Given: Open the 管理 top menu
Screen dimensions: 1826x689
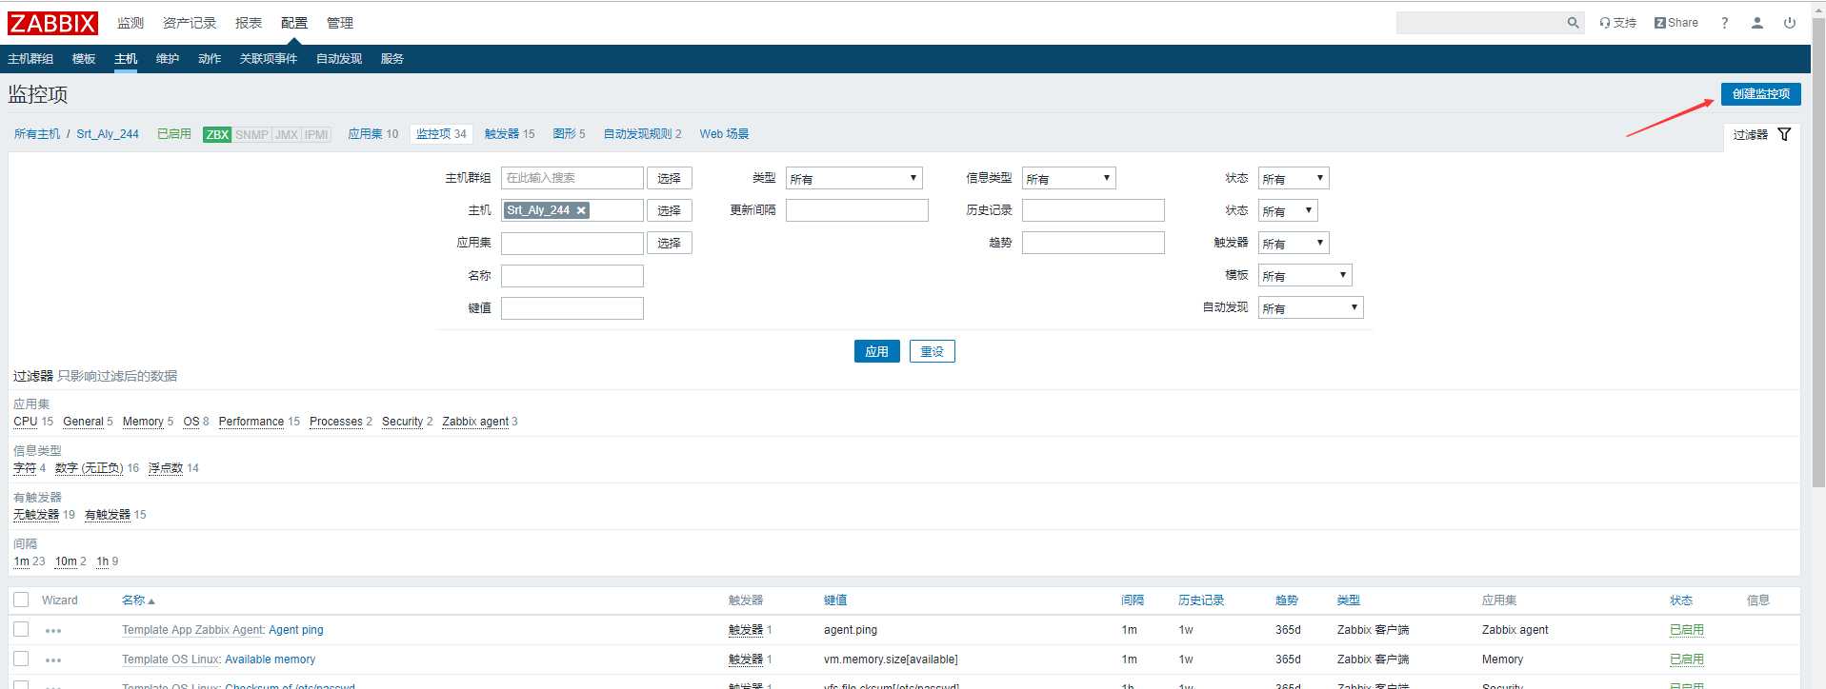Looking at the screenshot, I should coord(340,23).
